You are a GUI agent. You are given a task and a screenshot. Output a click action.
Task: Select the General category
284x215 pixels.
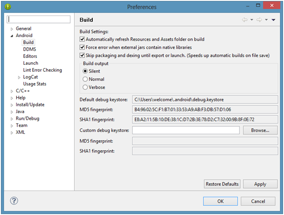(23, 29)
